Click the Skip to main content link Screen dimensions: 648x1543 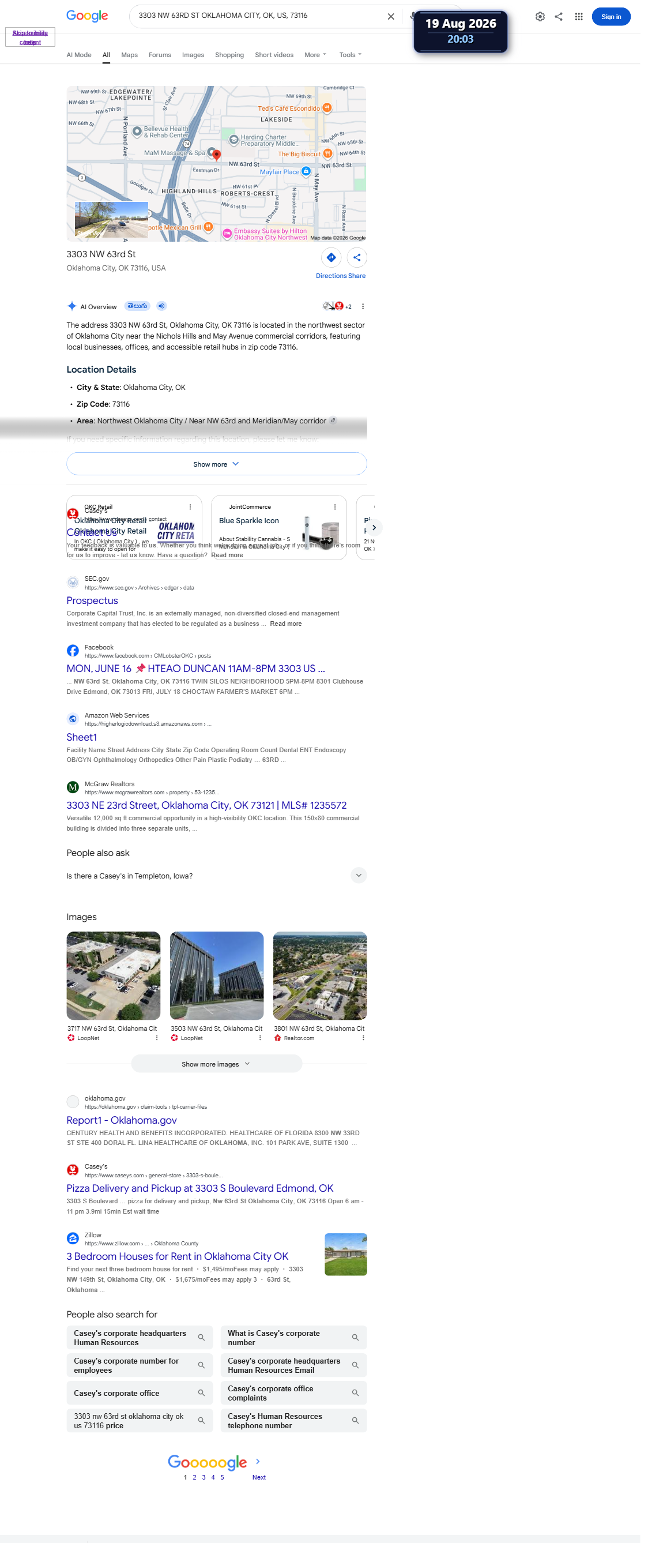coord(30,37)
